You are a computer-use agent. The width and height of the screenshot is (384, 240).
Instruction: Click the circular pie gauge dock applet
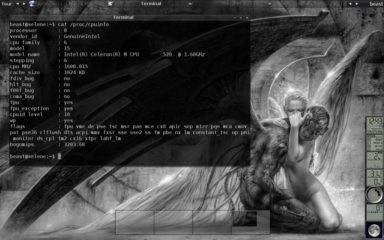pos(374,195)
